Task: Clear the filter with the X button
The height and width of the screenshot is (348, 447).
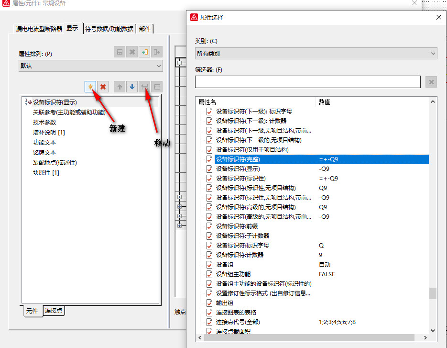Action: (x=431, y=82)
